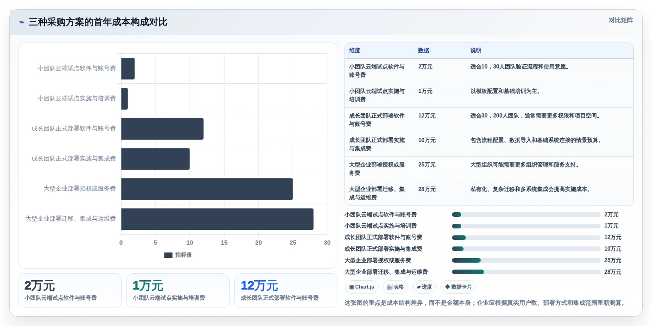Viewport: 652px width, 326px height.
Task: Click the table text 大型组织可能需要更多组织管理和服务支持。
Action: (526, 165)
